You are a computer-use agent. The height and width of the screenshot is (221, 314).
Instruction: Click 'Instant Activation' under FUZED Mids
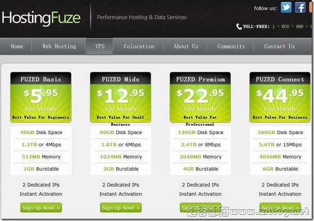[121, 194]
